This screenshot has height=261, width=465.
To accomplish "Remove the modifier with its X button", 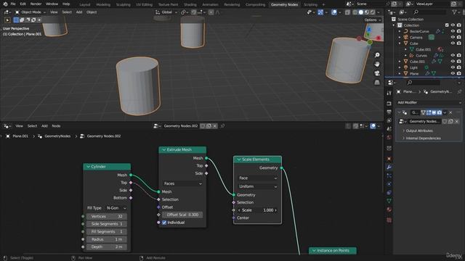I will [x=450, y=112].
